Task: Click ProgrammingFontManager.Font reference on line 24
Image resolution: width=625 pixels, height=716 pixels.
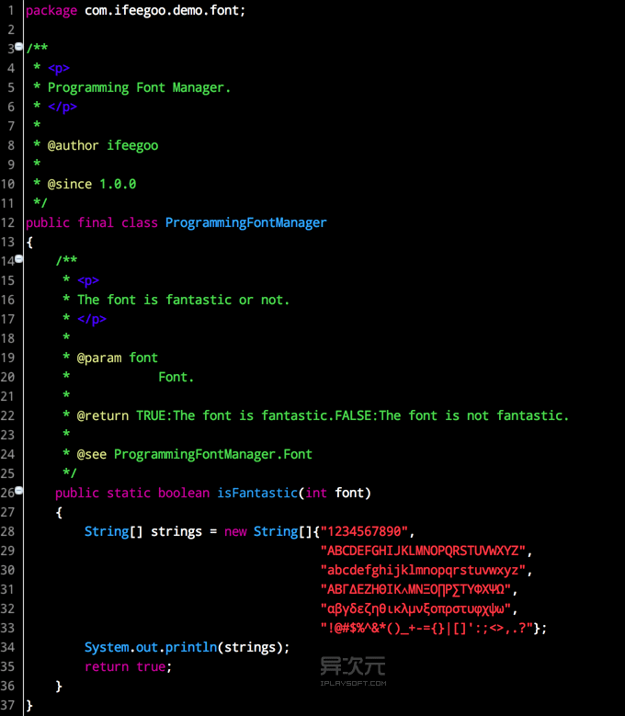Action: pos(212,454)
